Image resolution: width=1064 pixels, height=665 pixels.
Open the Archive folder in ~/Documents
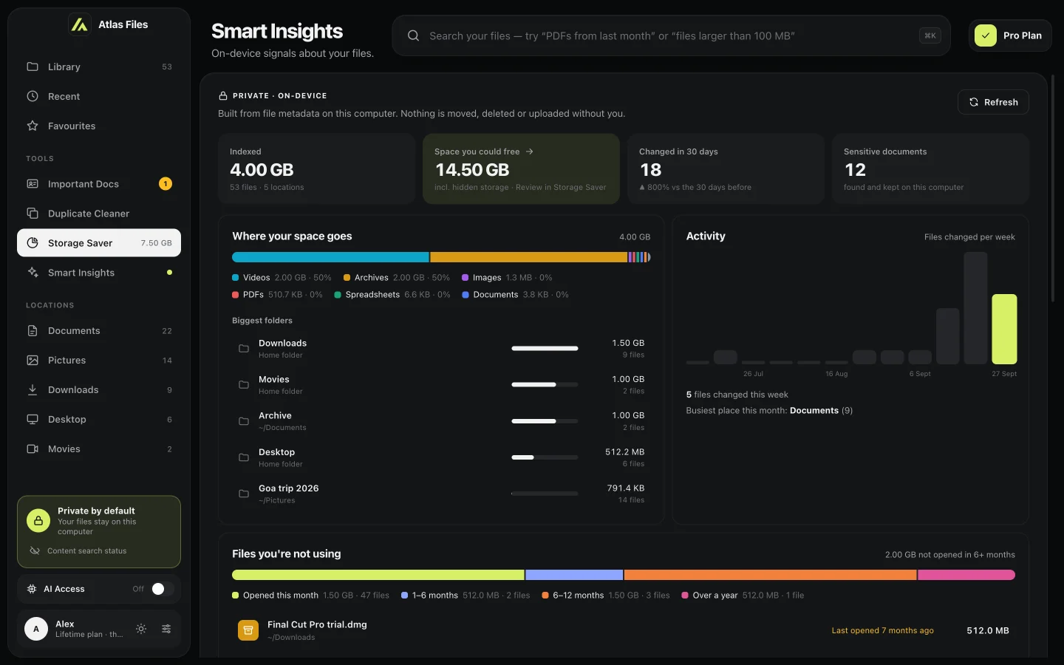pos(441,420)
